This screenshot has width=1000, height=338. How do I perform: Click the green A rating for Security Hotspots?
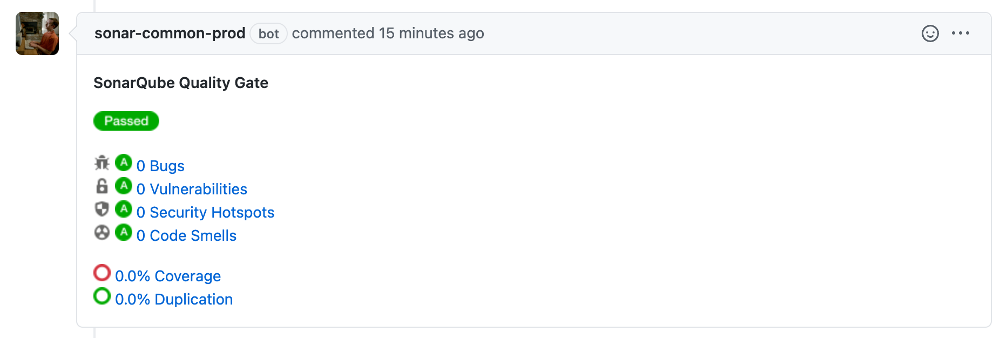[124, 209]
